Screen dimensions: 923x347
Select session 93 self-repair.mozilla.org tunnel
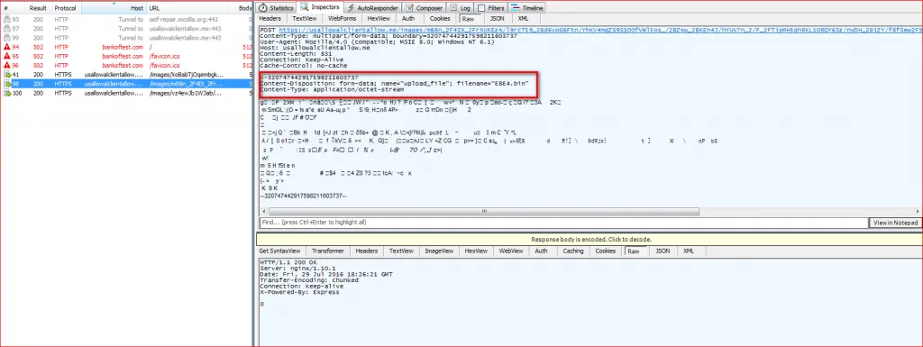(126, 20)
